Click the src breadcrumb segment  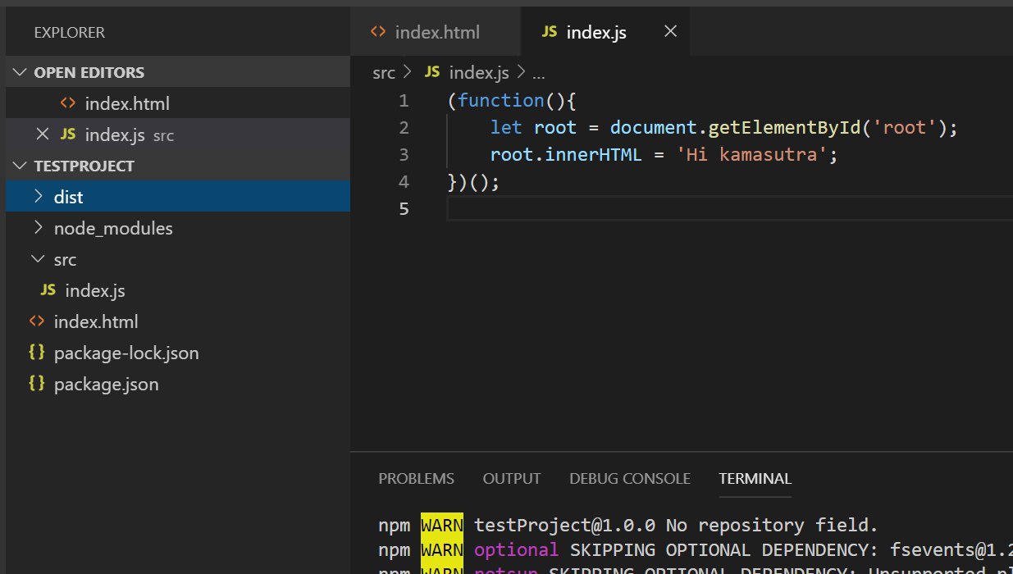(x=383, y=73)
